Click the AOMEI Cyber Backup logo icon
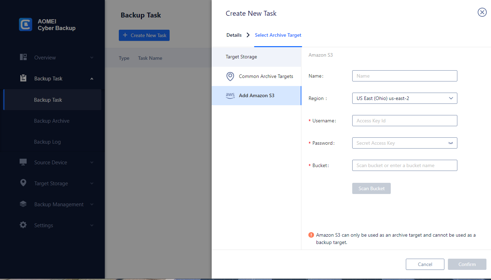491x280 pixels. [x=26, y=24]
